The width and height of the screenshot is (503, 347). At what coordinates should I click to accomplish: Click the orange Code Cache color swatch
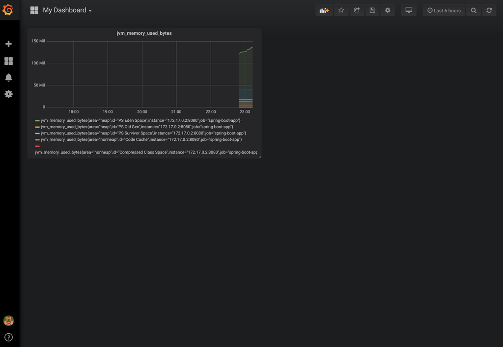(37, 140)
